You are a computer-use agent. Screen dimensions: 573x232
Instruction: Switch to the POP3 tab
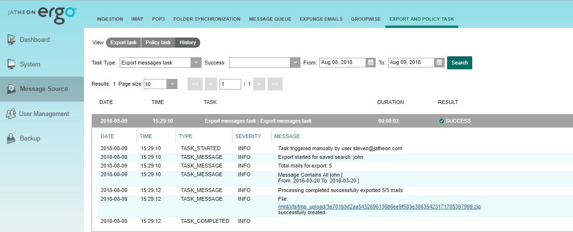(x=159, y=19)
